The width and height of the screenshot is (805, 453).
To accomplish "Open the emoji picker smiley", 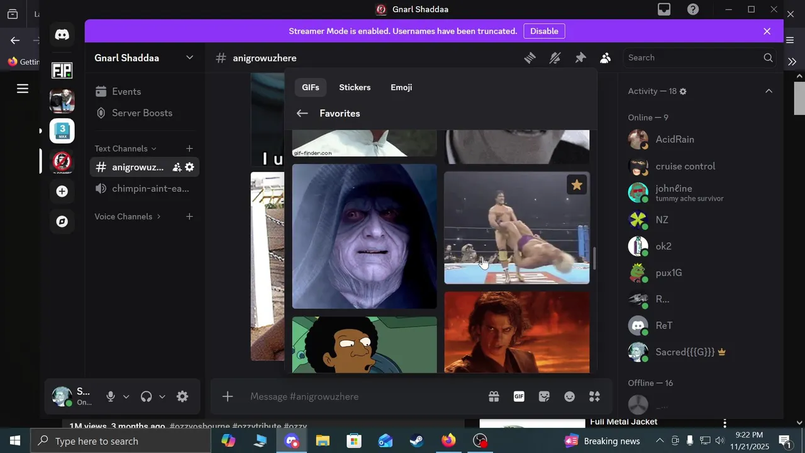I will pyautogui.click(x=569, y=397).
